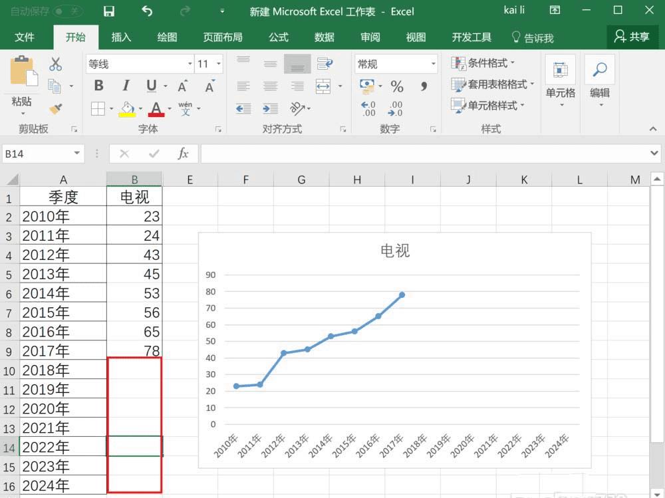Click the Decrease Decimal icon

tap(395, 108)
